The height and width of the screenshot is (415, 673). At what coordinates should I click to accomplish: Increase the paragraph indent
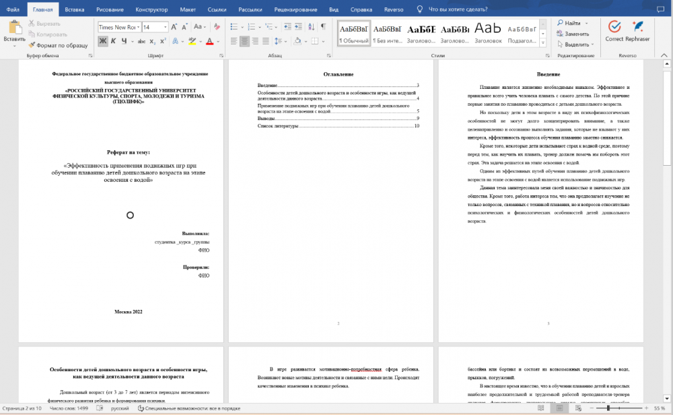point(298,27)
